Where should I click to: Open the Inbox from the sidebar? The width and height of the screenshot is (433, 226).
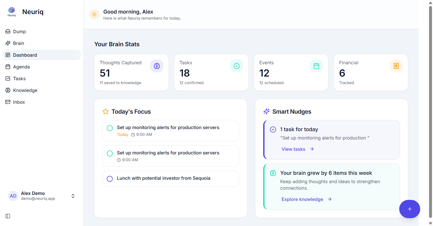tap(19, 102)
